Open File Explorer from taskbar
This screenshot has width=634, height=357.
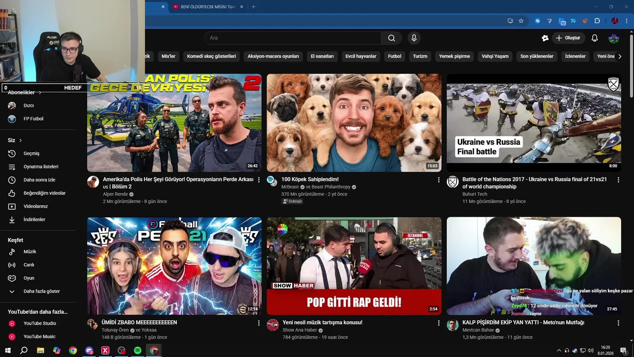tap(40, 351)
